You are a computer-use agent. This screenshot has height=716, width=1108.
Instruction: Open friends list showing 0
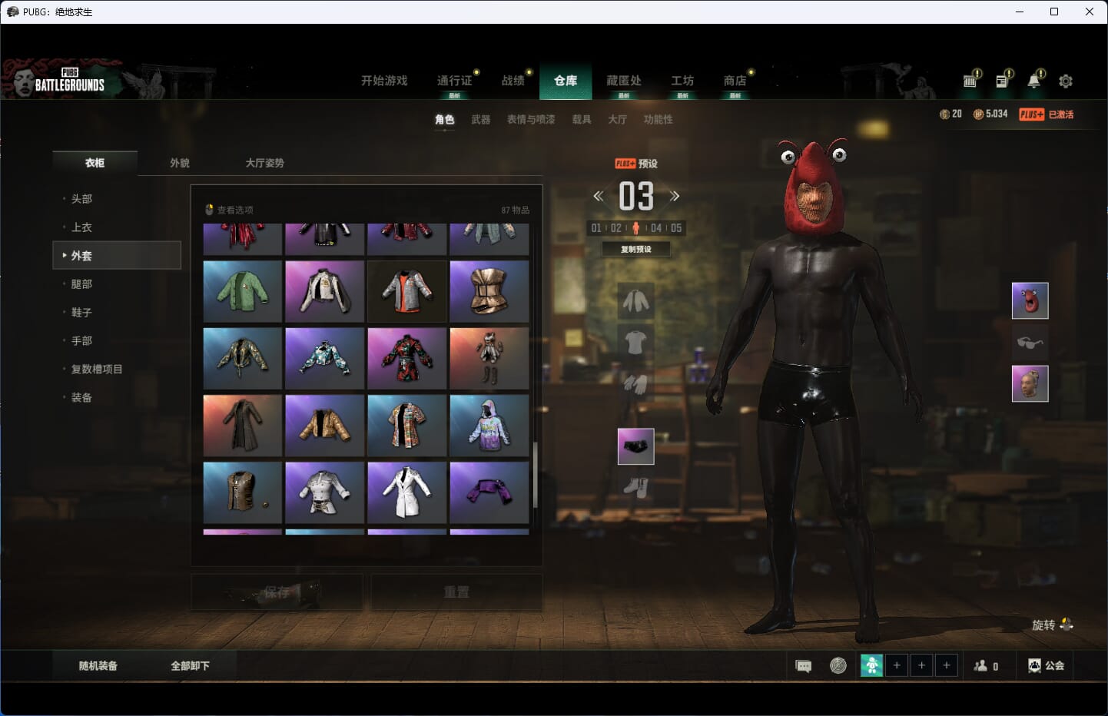click(986, 666)
